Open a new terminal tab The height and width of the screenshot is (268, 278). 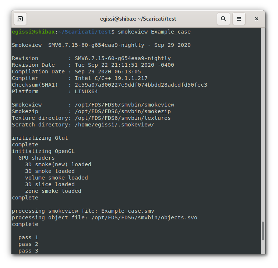(x=20, y=19)
